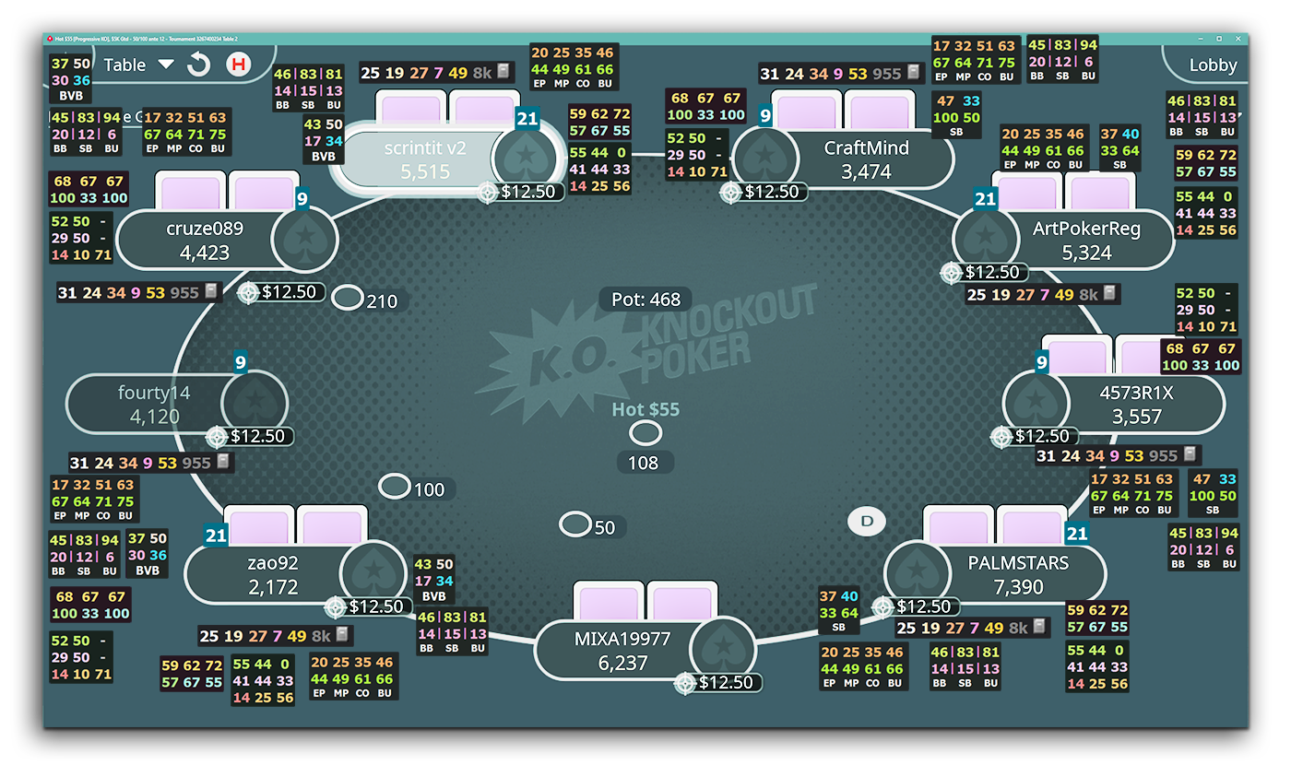This screenshot has height=765, width=1291.
Task: Click the 108 chip amount under Hot $55
Action: [643, 462]
